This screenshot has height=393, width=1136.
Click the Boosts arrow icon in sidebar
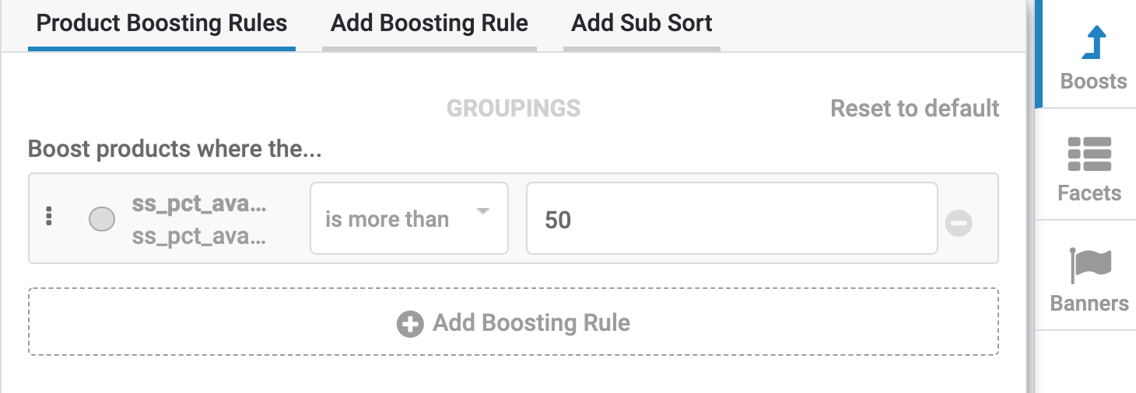(x=1094, y=43)
